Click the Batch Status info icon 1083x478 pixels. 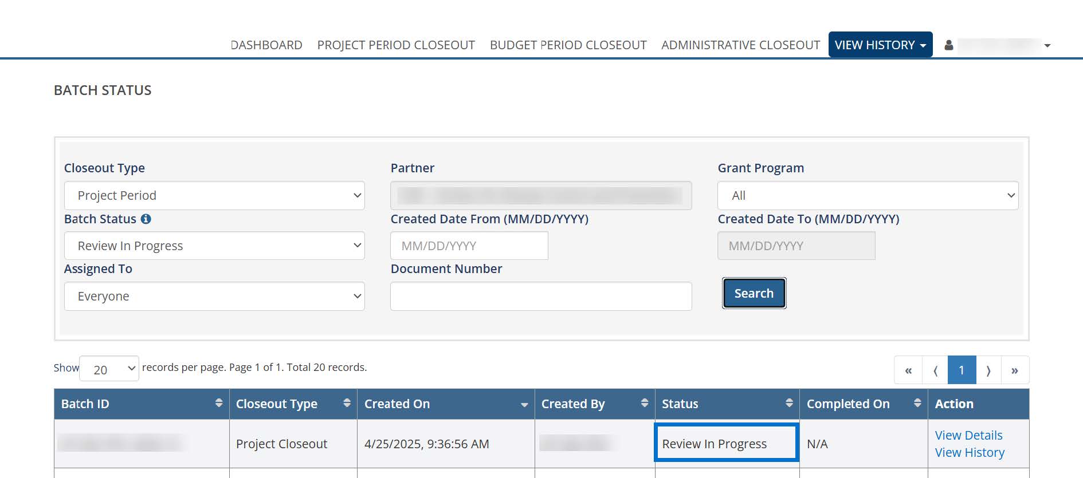[146, 219]
